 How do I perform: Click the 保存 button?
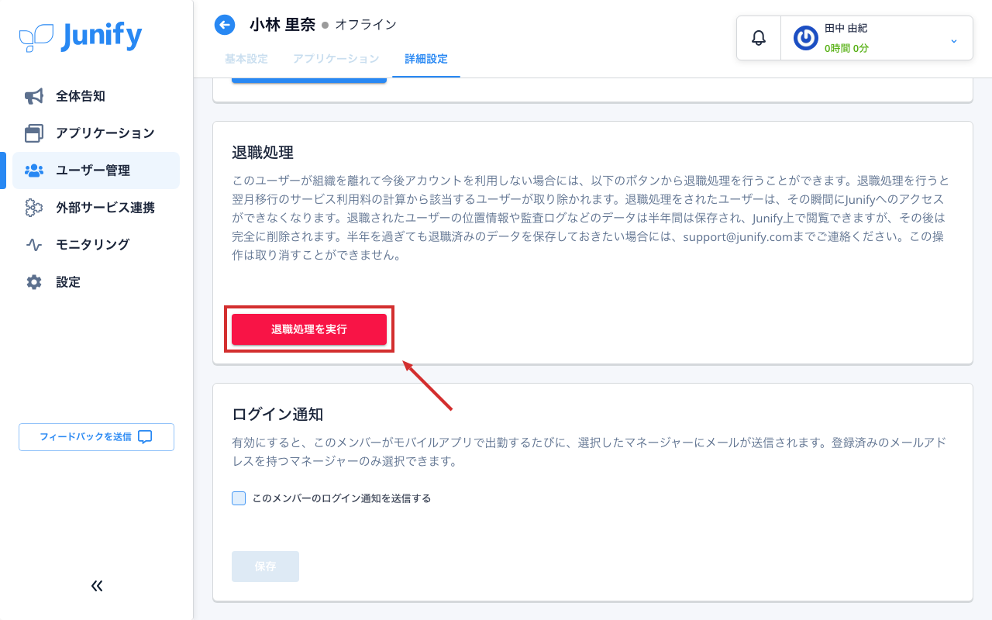(265, 567)
